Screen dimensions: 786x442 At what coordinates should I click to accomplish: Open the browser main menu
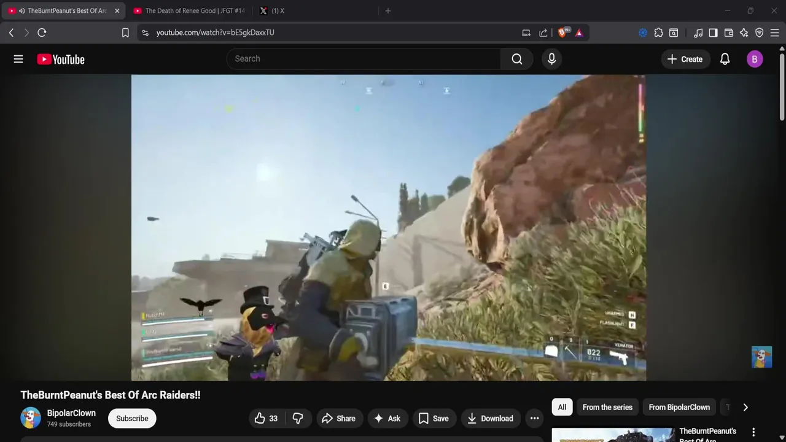pyautogui.click(x=775, y=33)
